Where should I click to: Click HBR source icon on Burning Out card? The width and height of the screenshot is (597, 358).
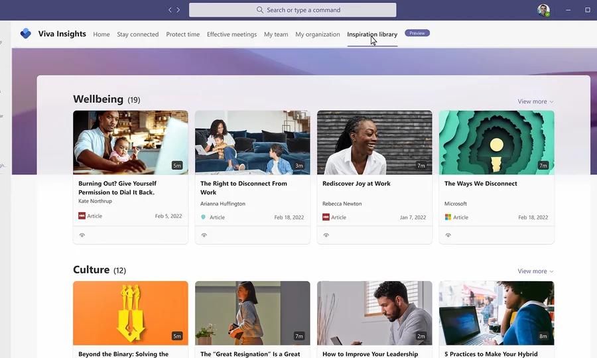[82, 215]
